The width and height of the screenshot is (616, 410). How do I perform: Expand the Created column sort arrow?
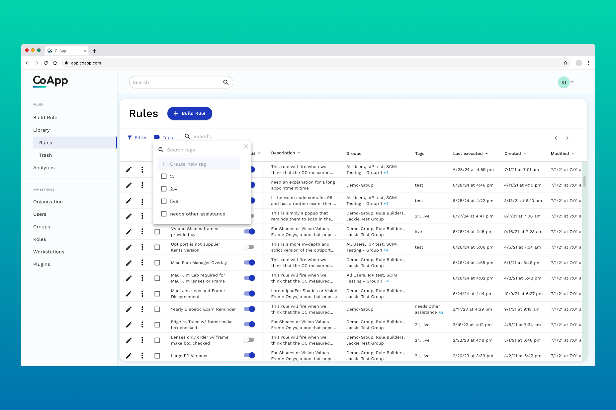[x=525, y=153]
